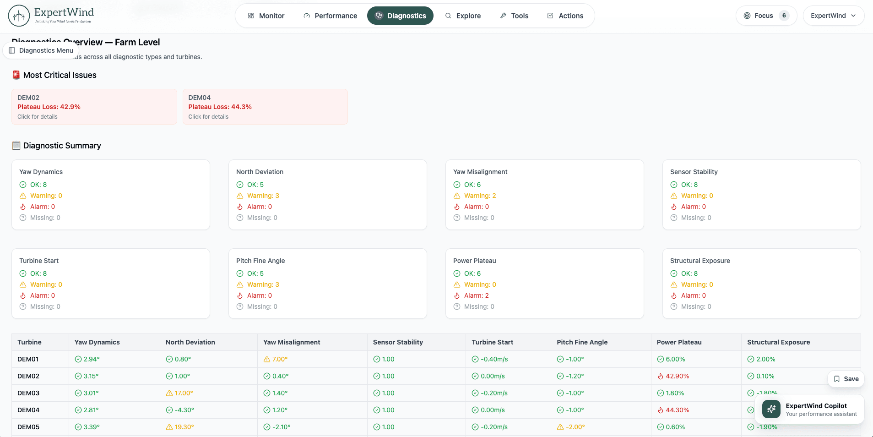Click the Save bookmark icon
This screenshot has height=437, width=873.
pyautogui.click(x=836, y=379)
